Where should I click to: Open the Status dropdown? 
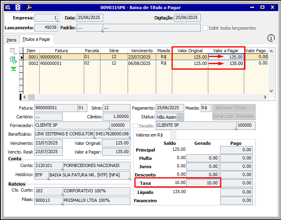[180, 117]
